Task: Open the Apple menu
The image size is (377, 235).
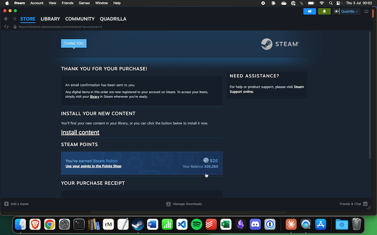Action: coord(7,3)
